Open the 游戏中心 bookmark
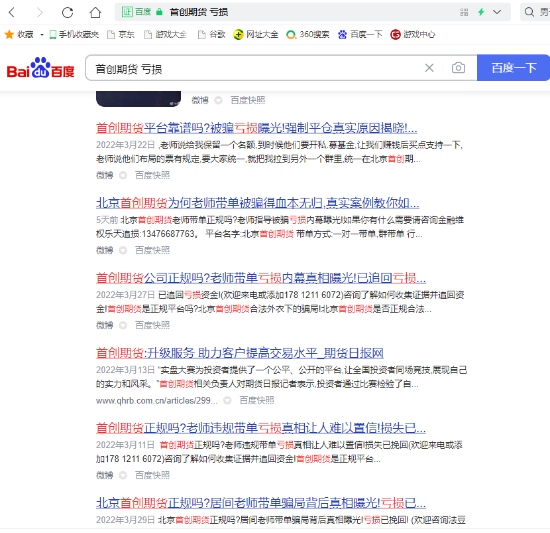Viewport: 550px width, 533px height. [413, 35]
